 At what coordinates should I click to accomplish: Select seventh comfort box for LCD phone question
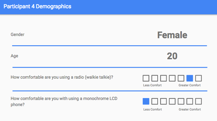coord(198,101)
